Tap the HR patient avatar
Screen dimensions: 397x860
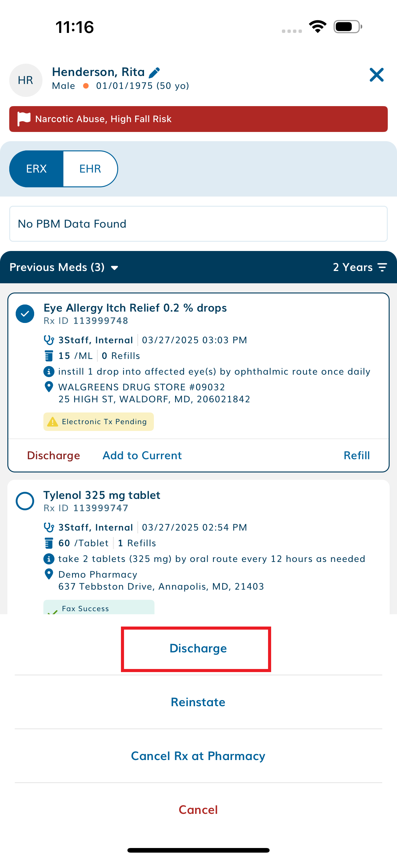click(26, 80)
